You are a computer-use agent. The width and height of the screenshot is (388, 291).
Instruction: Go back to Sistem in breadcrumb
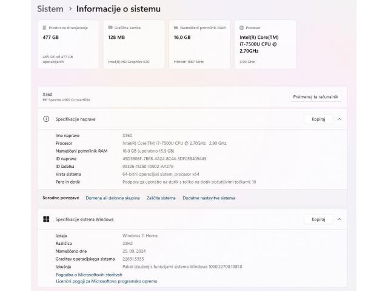(50, 9)
